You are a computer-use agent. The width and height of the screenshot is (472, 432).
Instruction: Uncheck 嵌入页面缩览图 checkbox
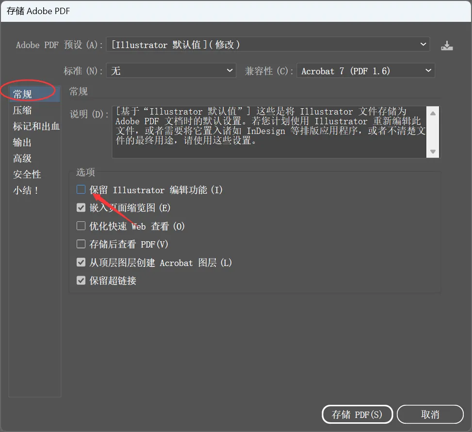(81, 208)
